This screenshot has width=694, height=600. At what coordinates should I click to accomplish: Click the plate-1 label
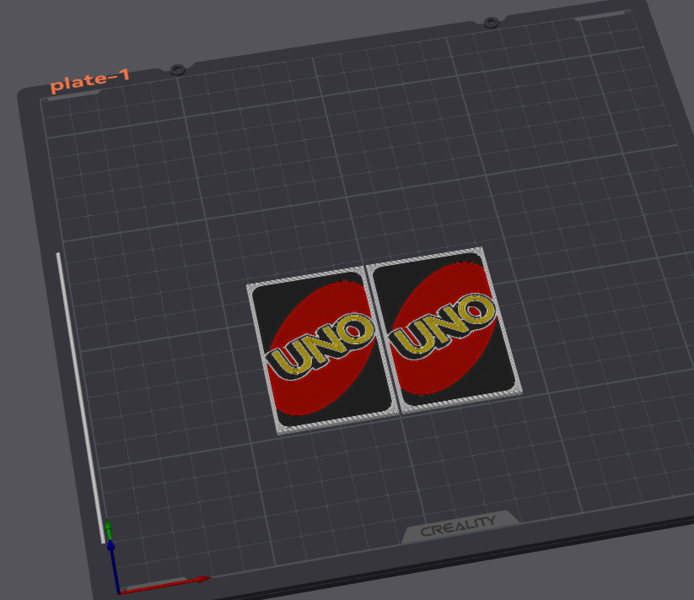click(90, 80)
